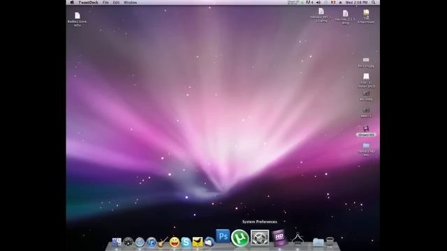Launch Photoshop from the Dock
Screen dimensions: 447x251
(223, 236)
